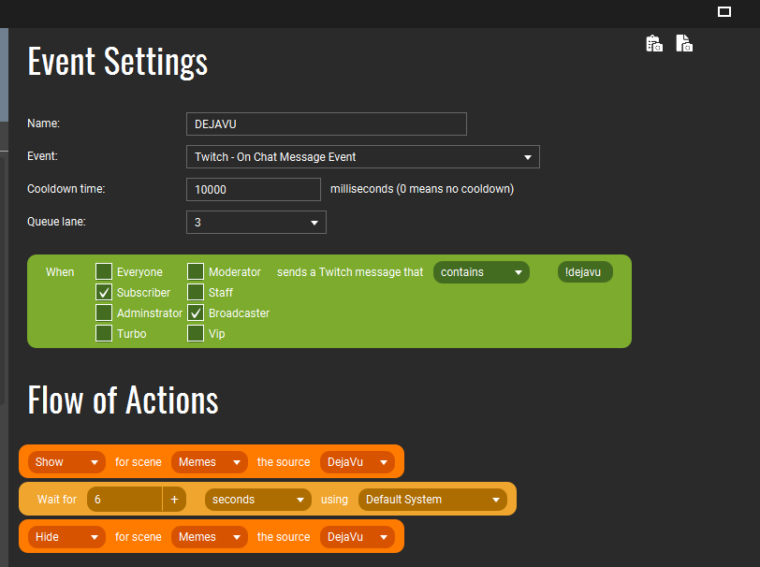Click the clipboard icon in the top right
Screen dimensions: 760x567
pyautogui.click(x=654, y=43)
